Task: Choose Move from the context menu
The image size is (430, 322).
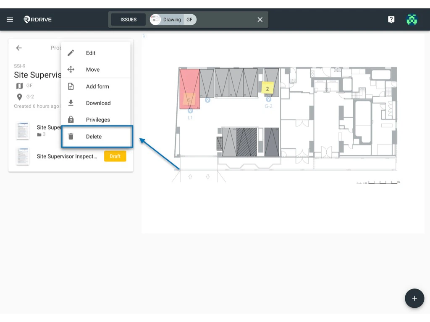Action: pos(96,70)
